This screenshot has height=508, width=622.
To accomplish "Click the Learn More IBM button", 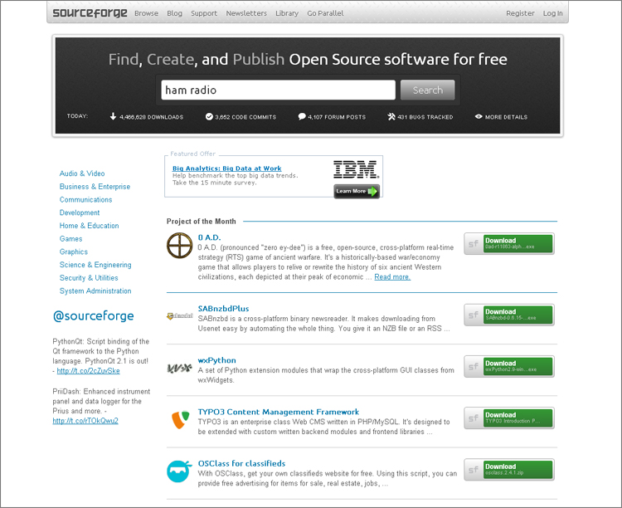I will [357, 191].
